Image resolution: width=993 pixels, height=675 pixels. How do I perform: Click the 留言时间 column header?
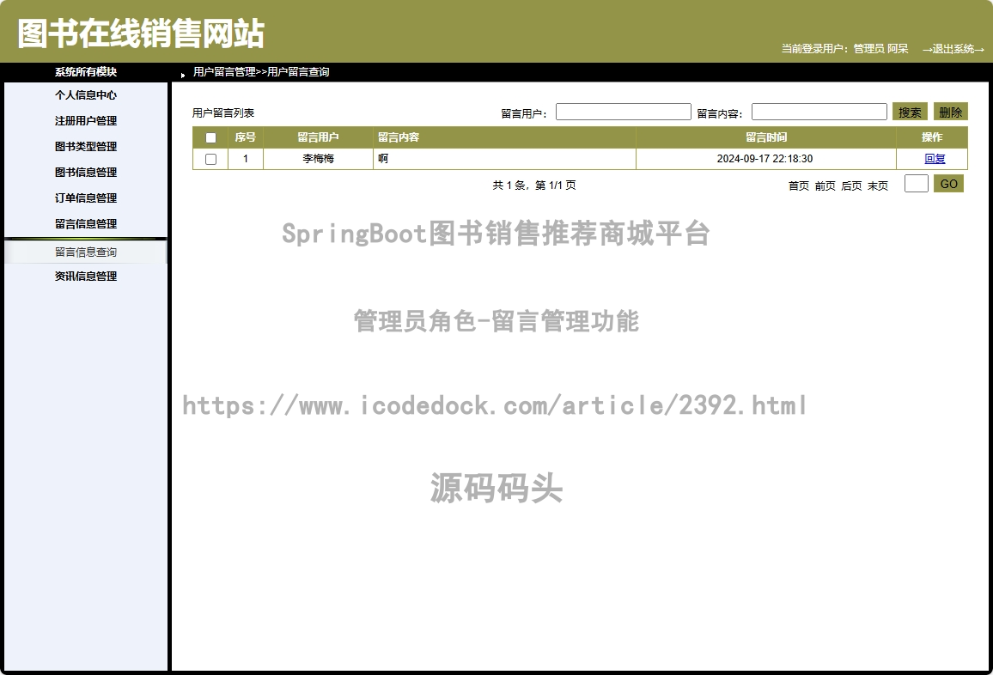(x=766, y=137)
